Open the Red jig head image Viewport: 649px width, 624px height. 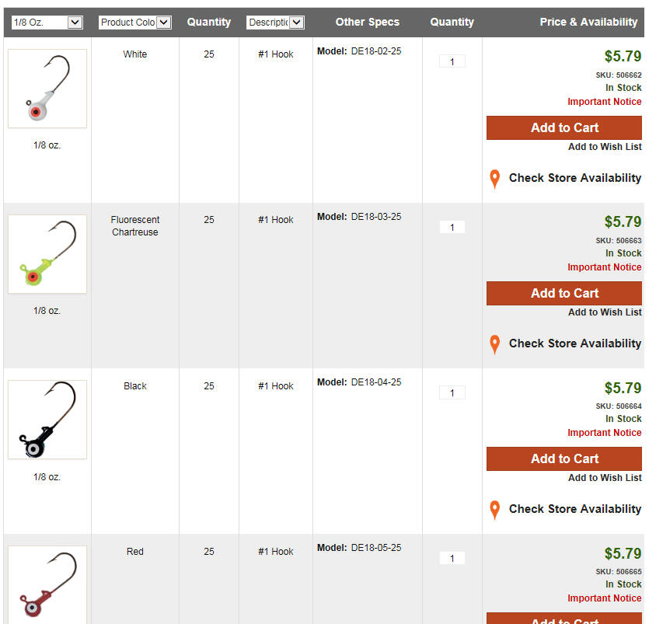point(47,584)
